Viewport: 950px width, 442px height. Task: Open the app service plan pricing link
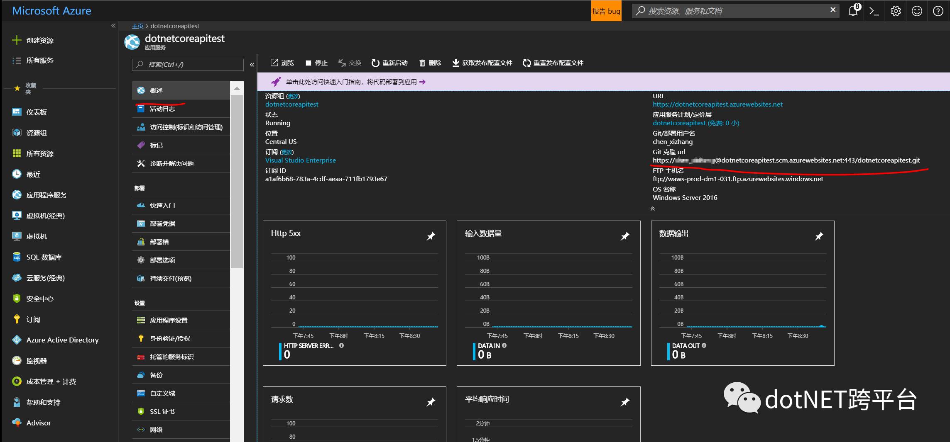click(x=696, y=123)
